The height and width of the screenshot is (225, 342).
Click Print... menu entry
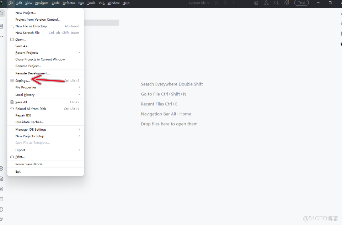46,157
